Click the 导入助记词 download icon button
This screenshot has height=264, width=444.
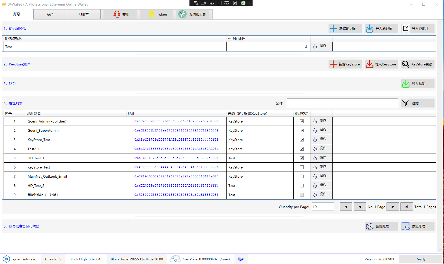[382, 28]
